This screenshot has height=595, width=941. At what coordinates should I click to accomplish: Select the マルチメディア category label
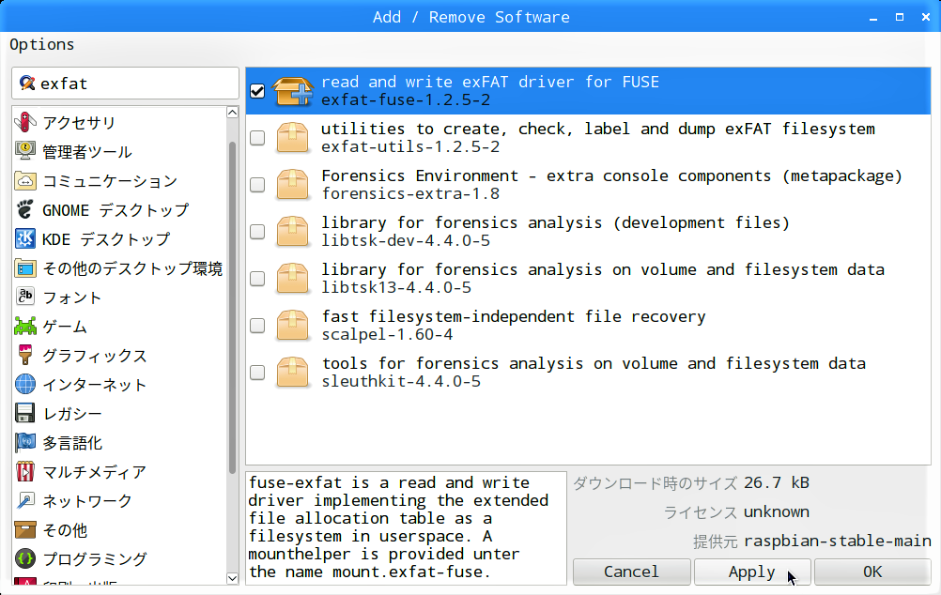(x=94, y=472)
